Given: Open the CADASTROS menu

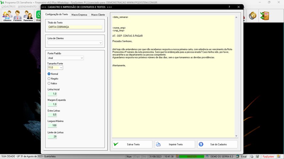Looking at the screenshot, I should pos(9,7).
